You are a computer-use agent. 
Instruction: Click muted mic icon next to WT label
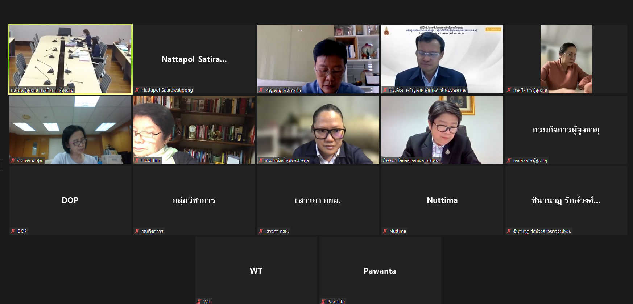point(199,301)
